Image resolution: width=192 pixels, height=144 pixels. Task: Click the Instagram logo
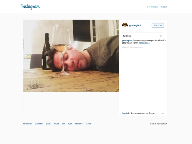pos(30,7)
